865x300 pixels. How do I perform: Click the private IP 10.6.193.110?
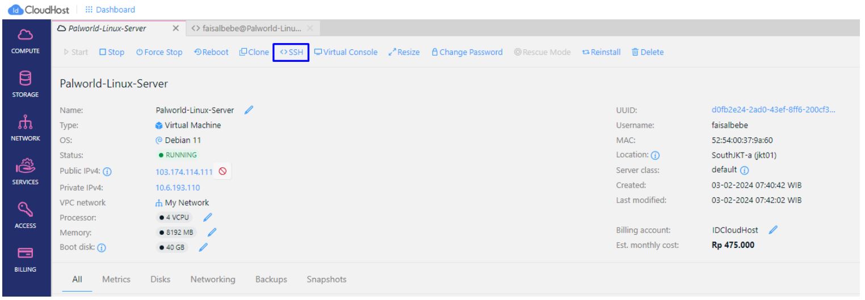[x=177, y=188]
